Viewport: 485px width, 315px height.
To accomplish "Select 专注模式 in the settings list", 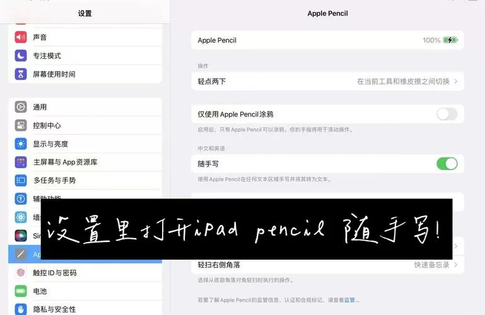I will [x=85, y=55].
